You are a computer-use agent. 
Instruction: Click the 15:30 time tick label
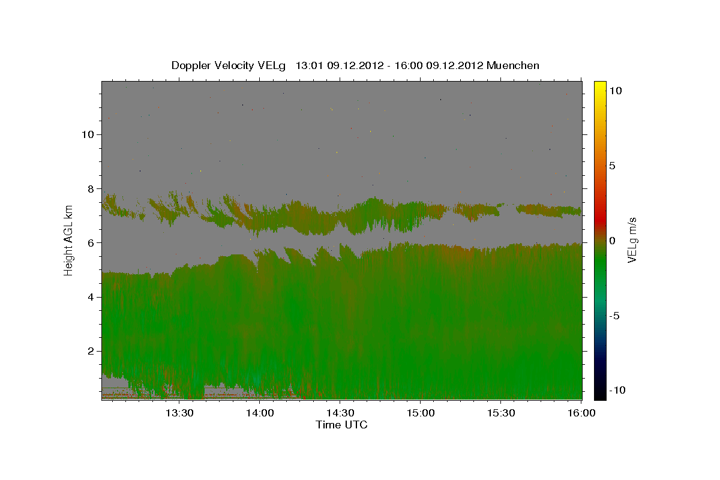[x=500, y=413]
